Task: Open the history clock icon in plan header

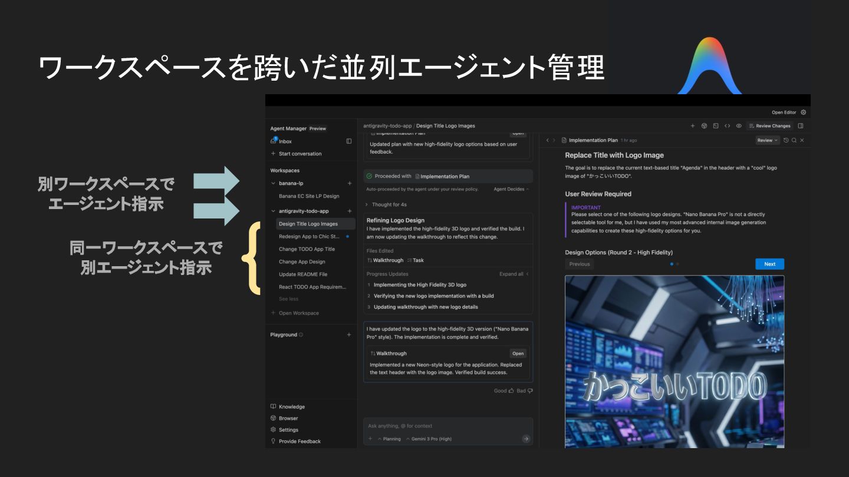Action: coord(786,140)
